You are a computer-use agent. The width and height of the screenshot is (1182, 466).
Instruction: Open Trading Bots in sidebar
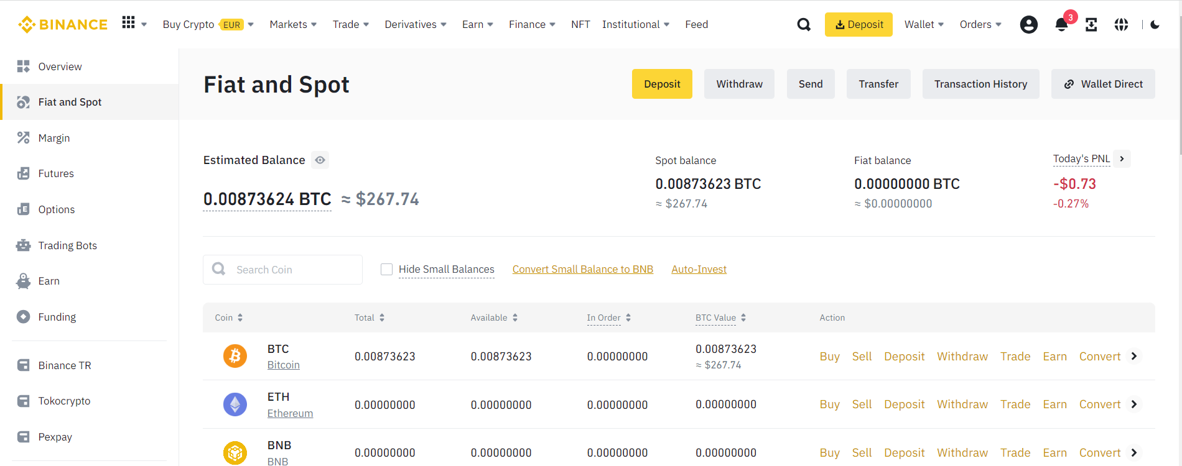click(67, 245)
